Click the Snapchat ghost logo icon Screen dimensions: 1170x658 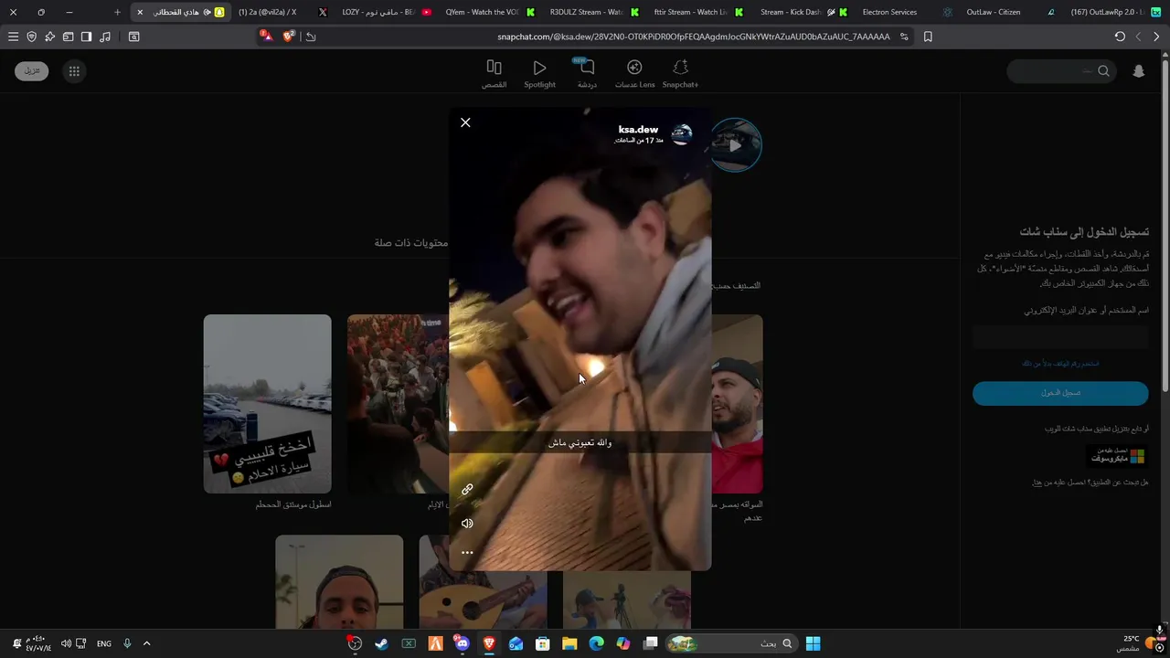[1139, 71]
